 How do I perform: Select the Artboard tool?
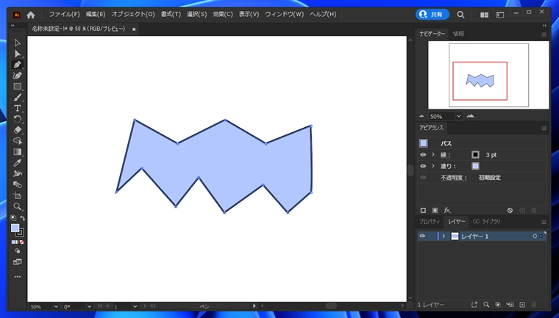[17, 196]
